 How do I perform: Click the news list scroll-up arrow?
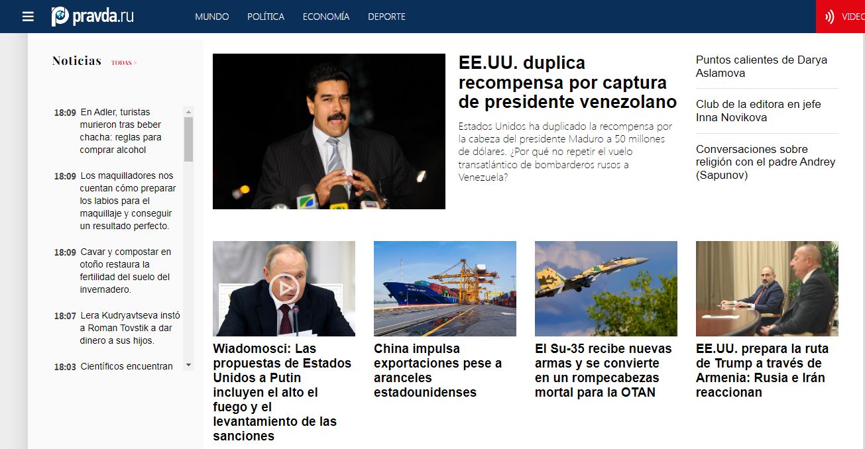click(x=188, y=112)
